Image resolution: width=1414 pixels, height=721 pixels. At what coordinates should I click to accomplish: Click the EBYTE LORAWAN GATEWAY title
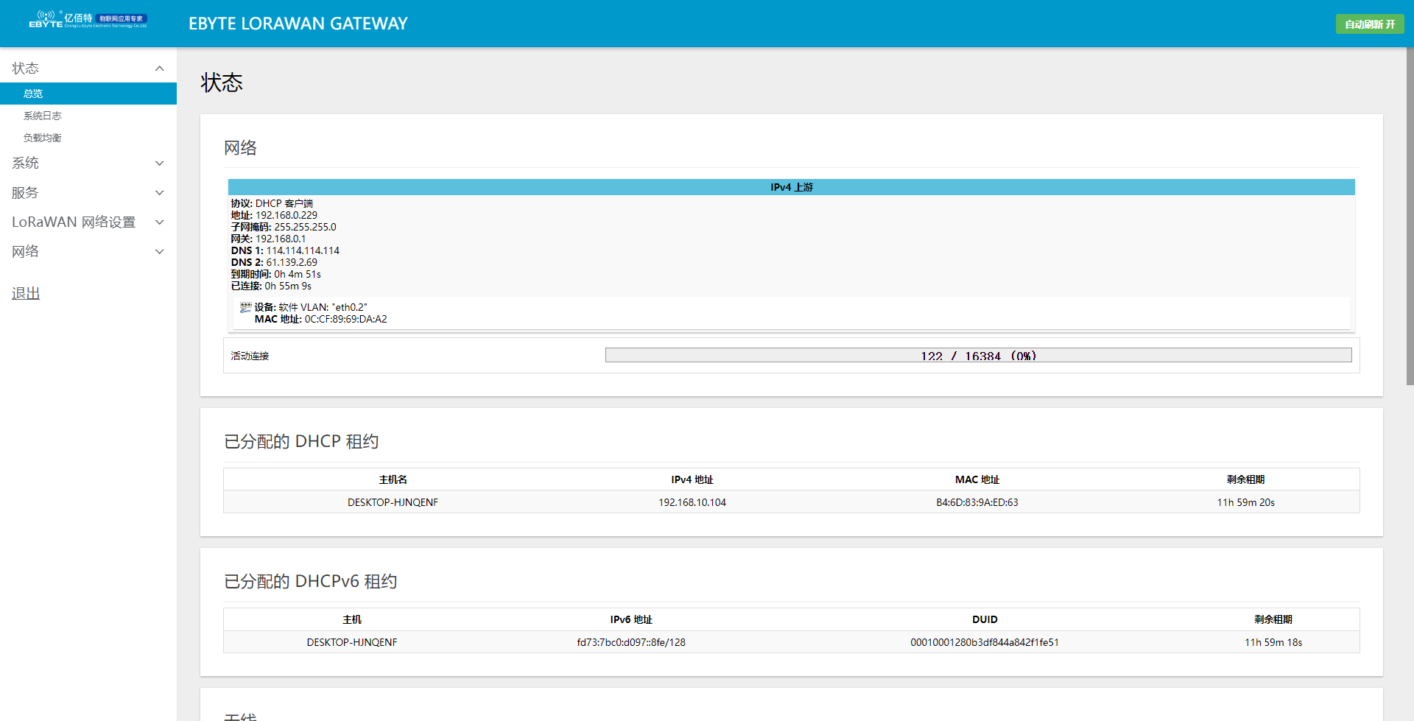click(x=298, y=24)
